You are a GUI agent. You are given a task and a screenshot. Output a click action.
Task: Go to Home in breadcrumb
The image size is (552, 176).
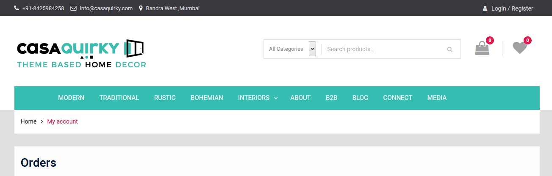pos(28,121)
